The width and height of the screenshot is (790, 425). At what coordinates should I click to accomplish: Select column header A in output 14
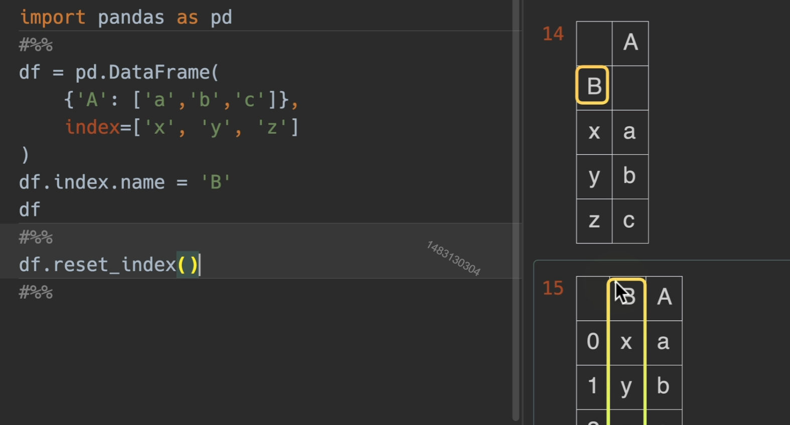(x=630, y=43)
